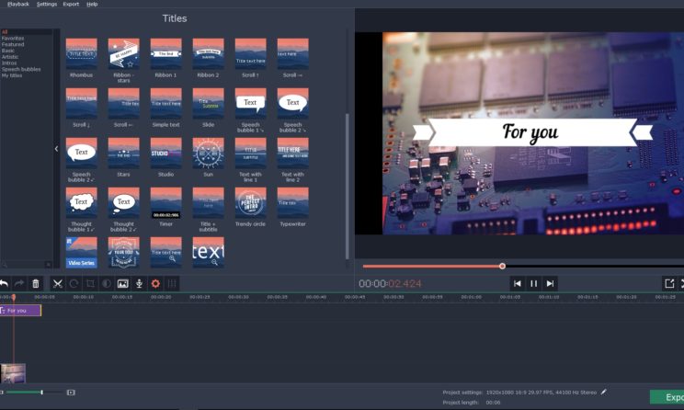
Task: Edit project settings with the pencil icon
Action: (x=604, y=393)
